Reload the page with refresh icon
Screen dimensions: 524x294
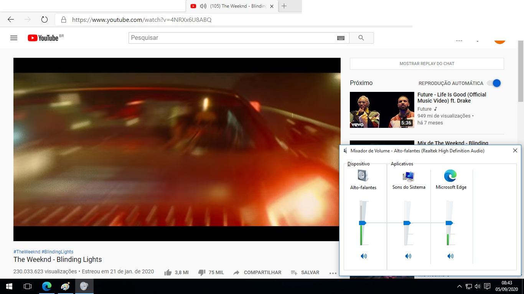(x=44, y=20)
